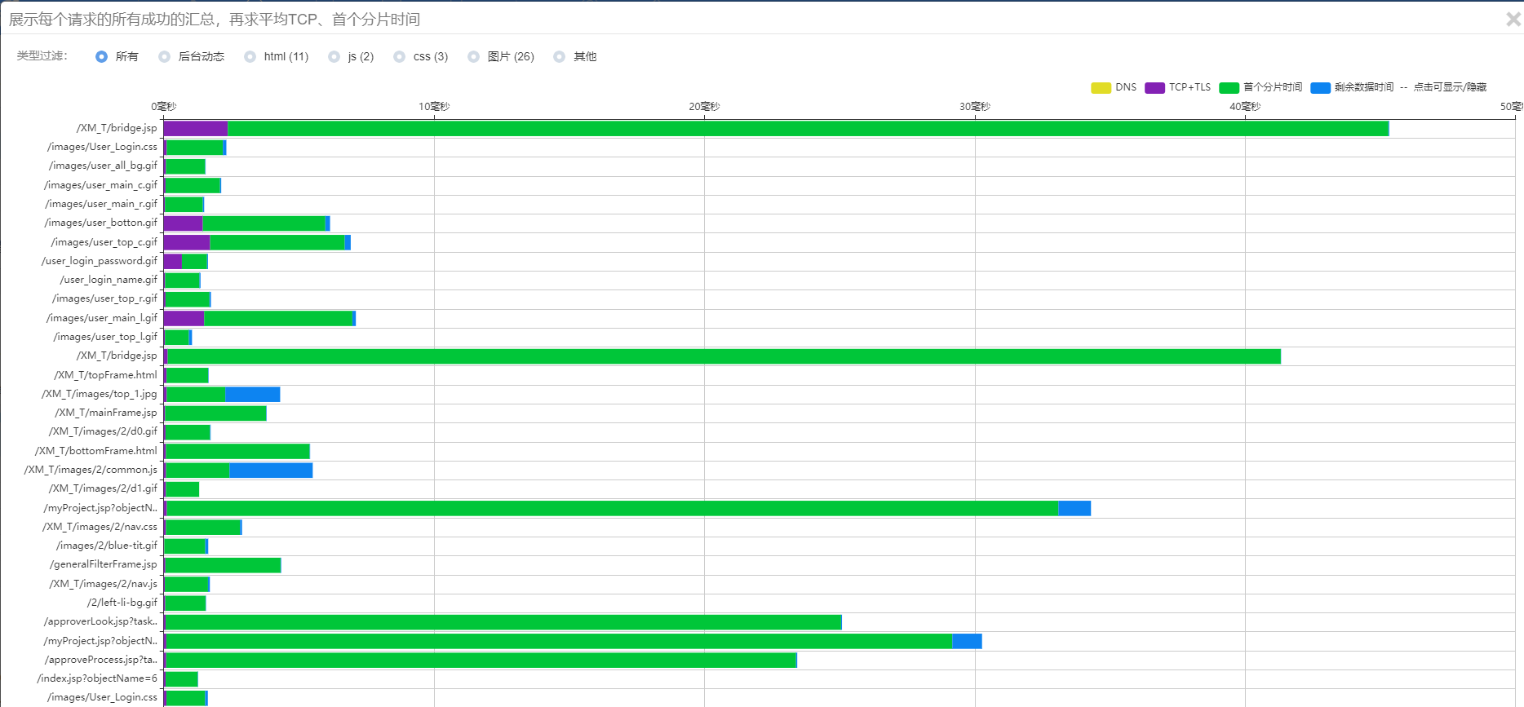The height and width of the screenshot is (707, 1524).
Task: Hide the blue 剩余数据时间 legend series
Action: click(1320, 88)
